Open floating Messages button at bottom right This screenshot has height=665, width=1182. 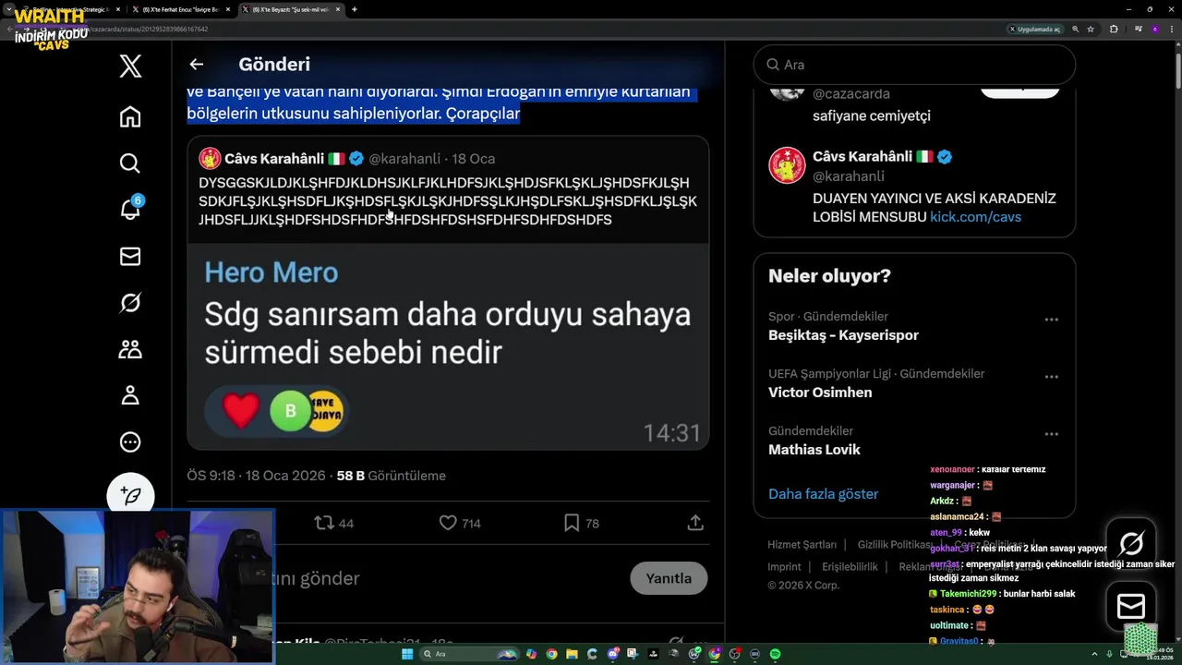pyautogui.click(x=1131, y=607)
